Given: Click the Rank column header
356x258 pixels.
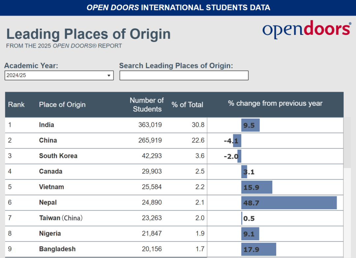Looking at the screenshot, I should click(x=16, y=104).
